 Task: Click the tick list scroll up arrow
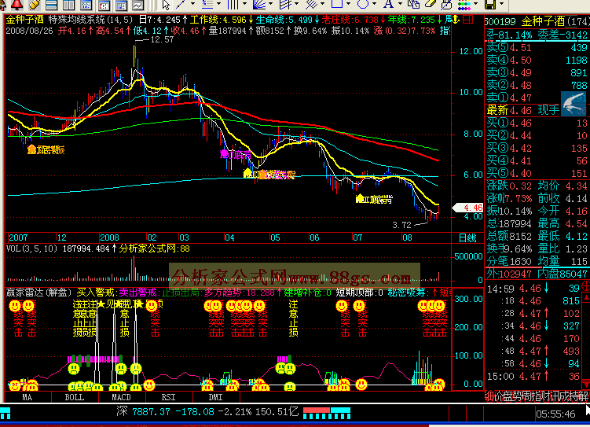point(585,298)
